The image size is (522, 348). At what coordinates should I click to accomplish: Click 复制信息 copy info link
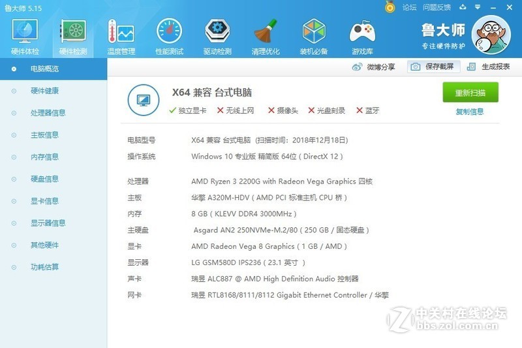click(470, 112)
